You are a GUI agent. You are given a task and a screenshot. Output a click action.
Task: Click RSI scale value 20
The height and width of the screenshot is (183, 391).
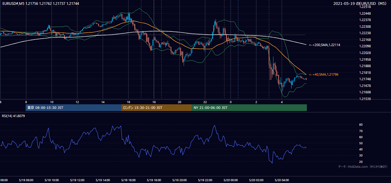click(361, 162)
